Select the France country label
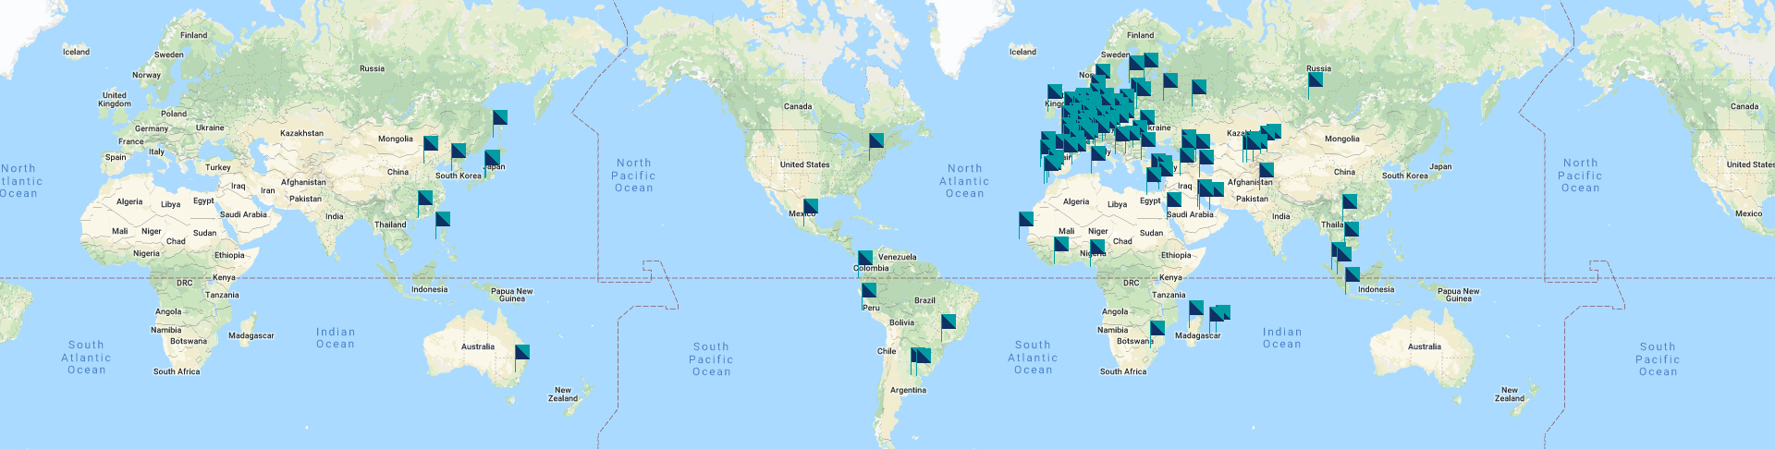The height and width of the screenshot is (449, 1775). pos(131,141)
